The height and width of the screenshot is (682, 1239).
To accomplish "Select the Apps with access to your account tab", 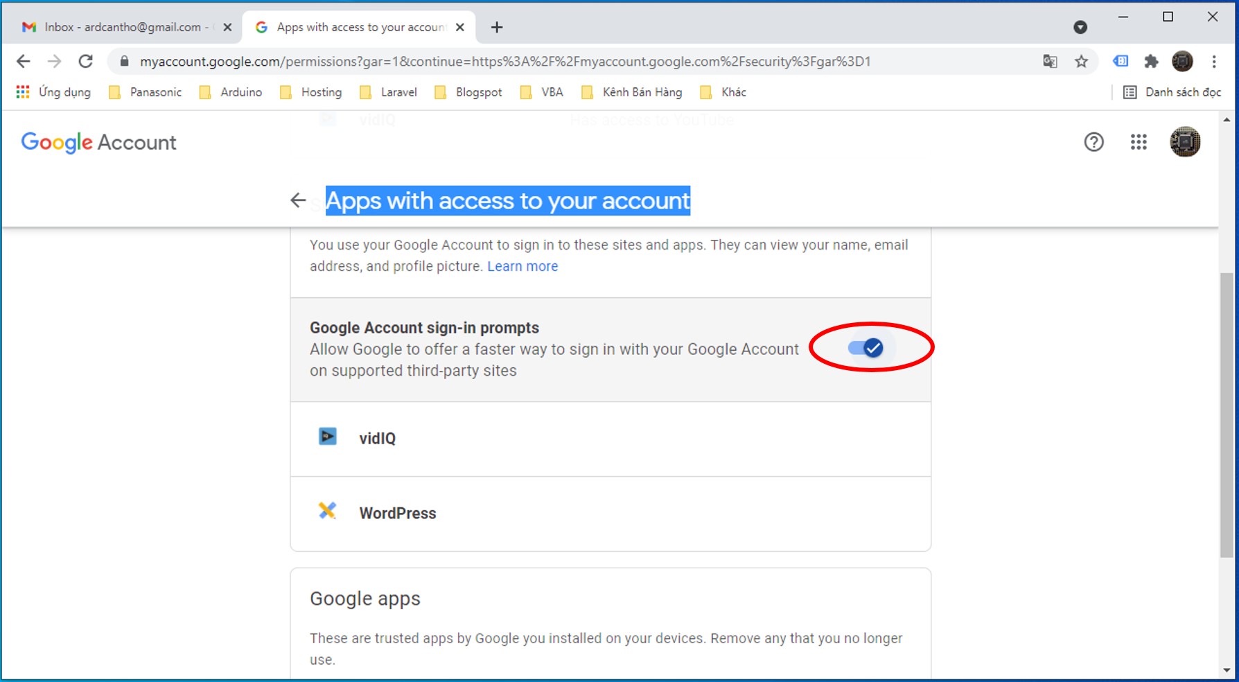I will (360, 27).
